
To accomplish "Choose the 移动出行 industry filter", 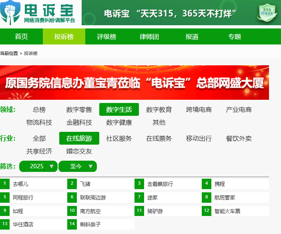I will point(199,138).
